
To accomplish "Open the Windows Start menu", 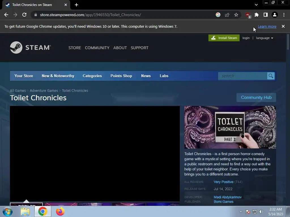I will [x=8, y=211].
